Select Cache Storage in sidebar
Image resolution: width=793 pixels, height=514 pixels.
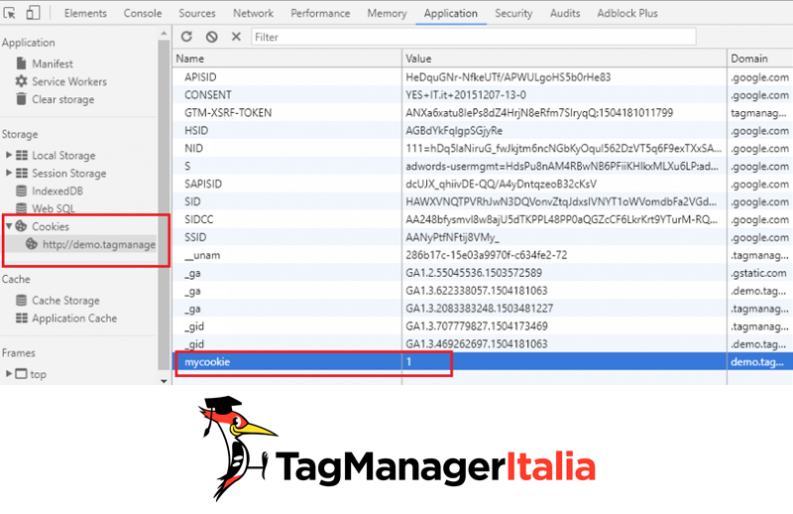click(65, 301)
